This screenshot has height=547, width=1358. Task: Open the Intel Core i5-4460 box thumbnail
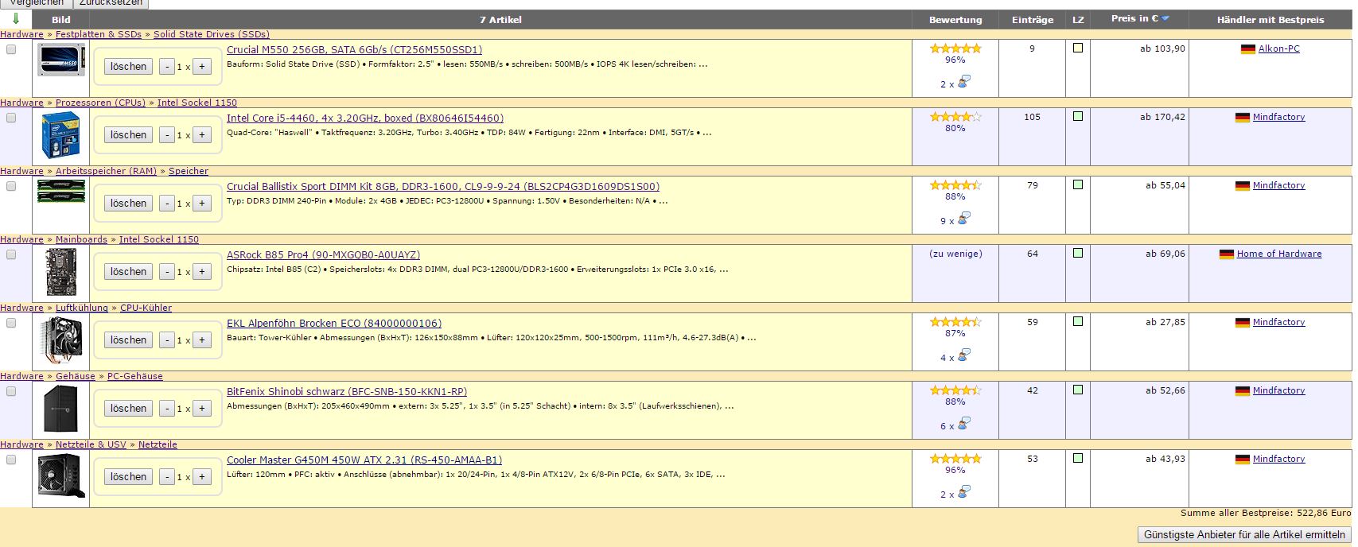point(61,135)
